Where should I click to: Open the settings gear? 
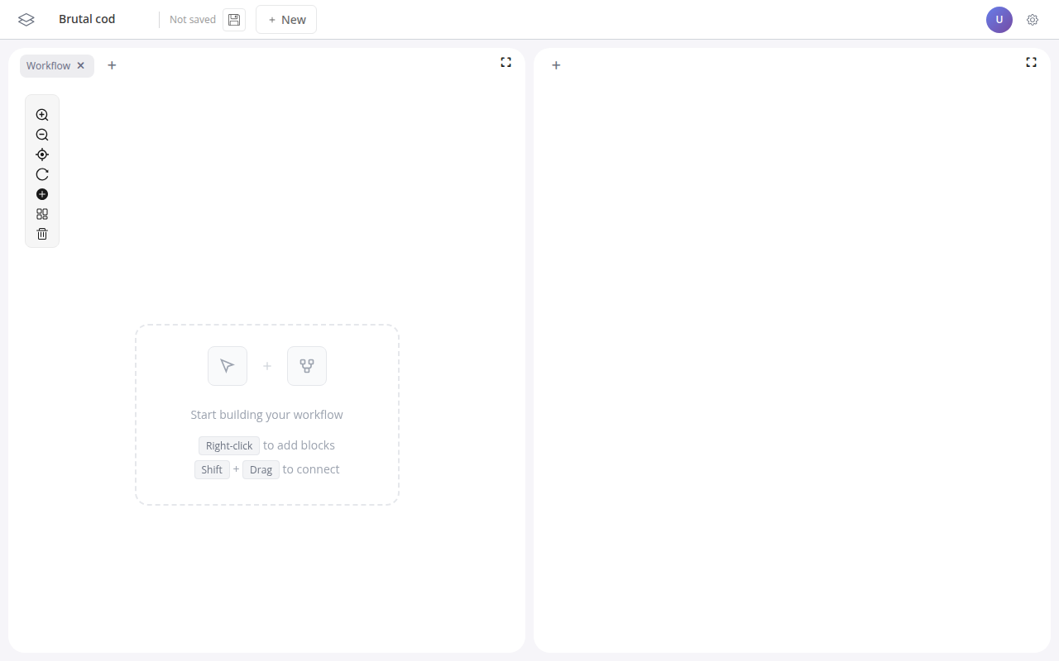coord(1033,19)
